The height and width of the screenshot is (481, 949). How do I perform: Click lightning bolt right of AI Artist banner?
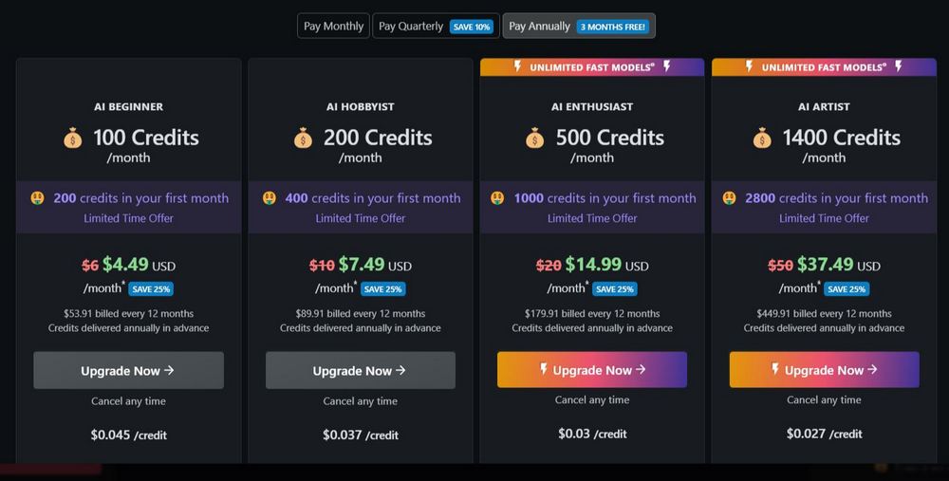tap(899, 66)
